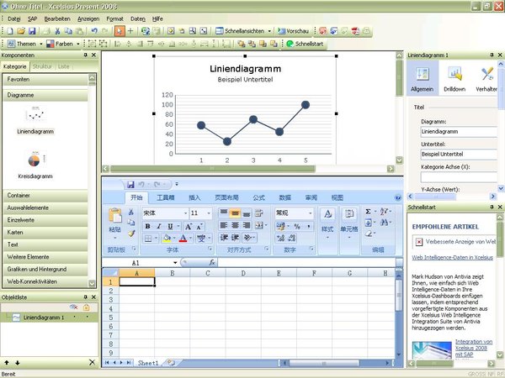Open the Bearbeiten menu
The height and width of the screenshot is (378, 505).
[57, 19]
